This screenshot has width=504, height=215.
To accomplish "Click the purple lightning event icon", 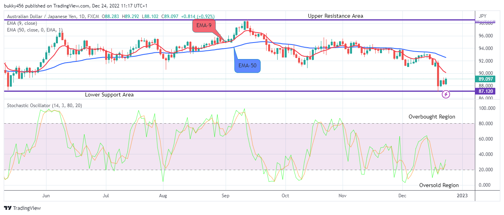I will pos(446,94).
